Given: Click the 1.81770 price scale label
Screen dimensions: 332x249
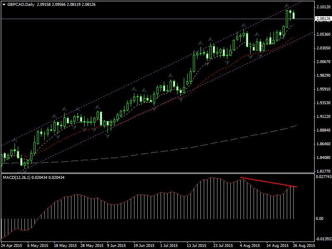Looking at the screenshot, I should (324, 171).
